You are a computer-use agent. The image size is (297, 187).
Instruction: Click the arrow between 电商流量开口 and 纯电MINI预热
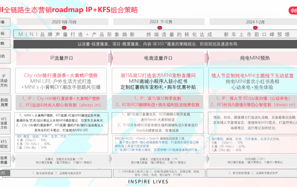pyautogui.click(x=207, y=58)
